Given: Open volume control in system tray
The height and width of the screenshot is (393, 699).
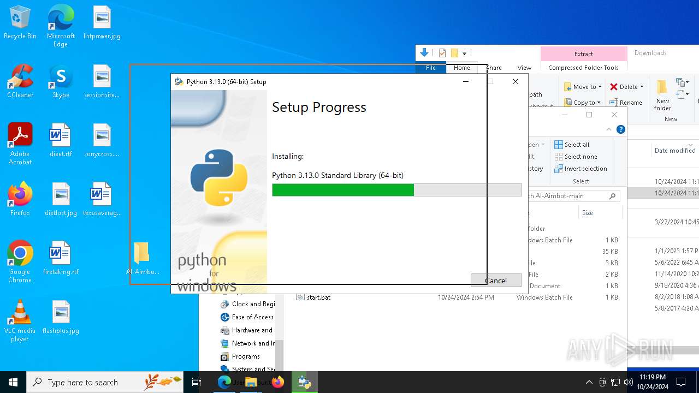Looking at the screenshot, I should point(629,382).
